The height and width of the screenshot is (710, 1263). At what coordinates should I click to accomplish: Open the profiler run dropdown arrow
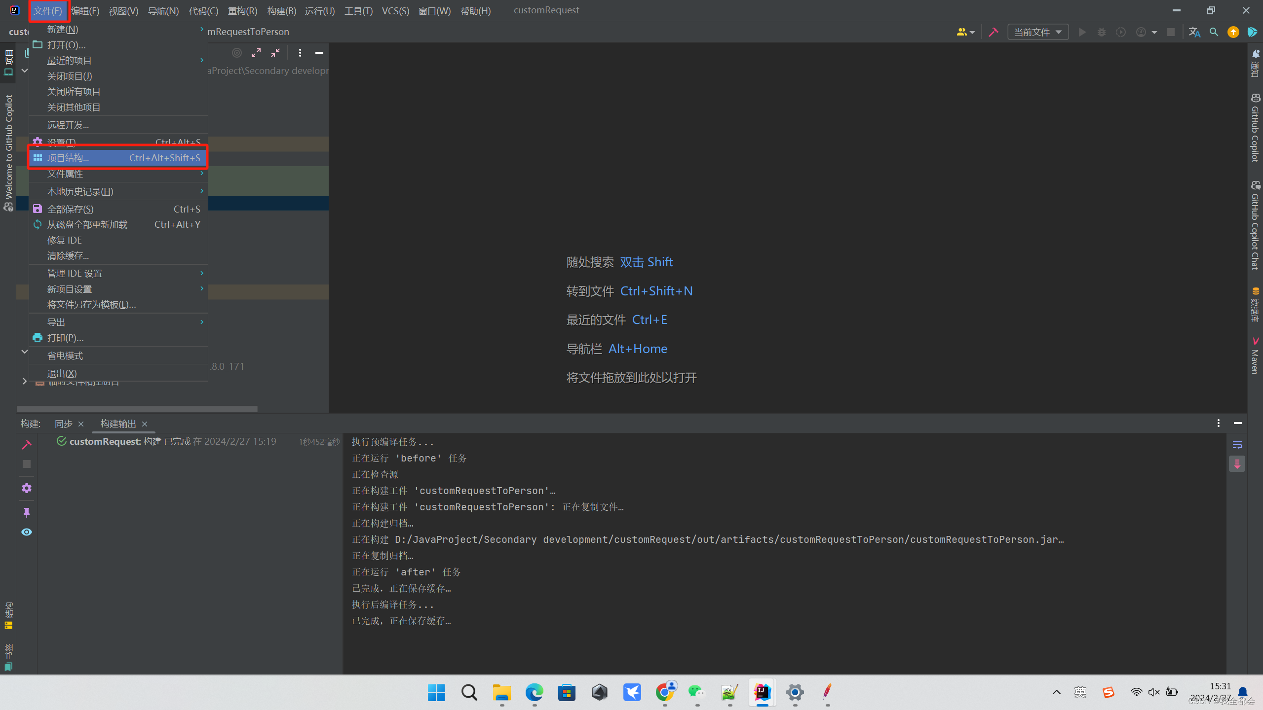[x=1154, y=33]
